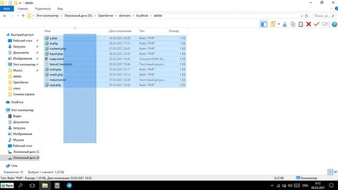Sort by the Размер column header
This screenshot has width=338, height=190.
[x=177, y=31]
